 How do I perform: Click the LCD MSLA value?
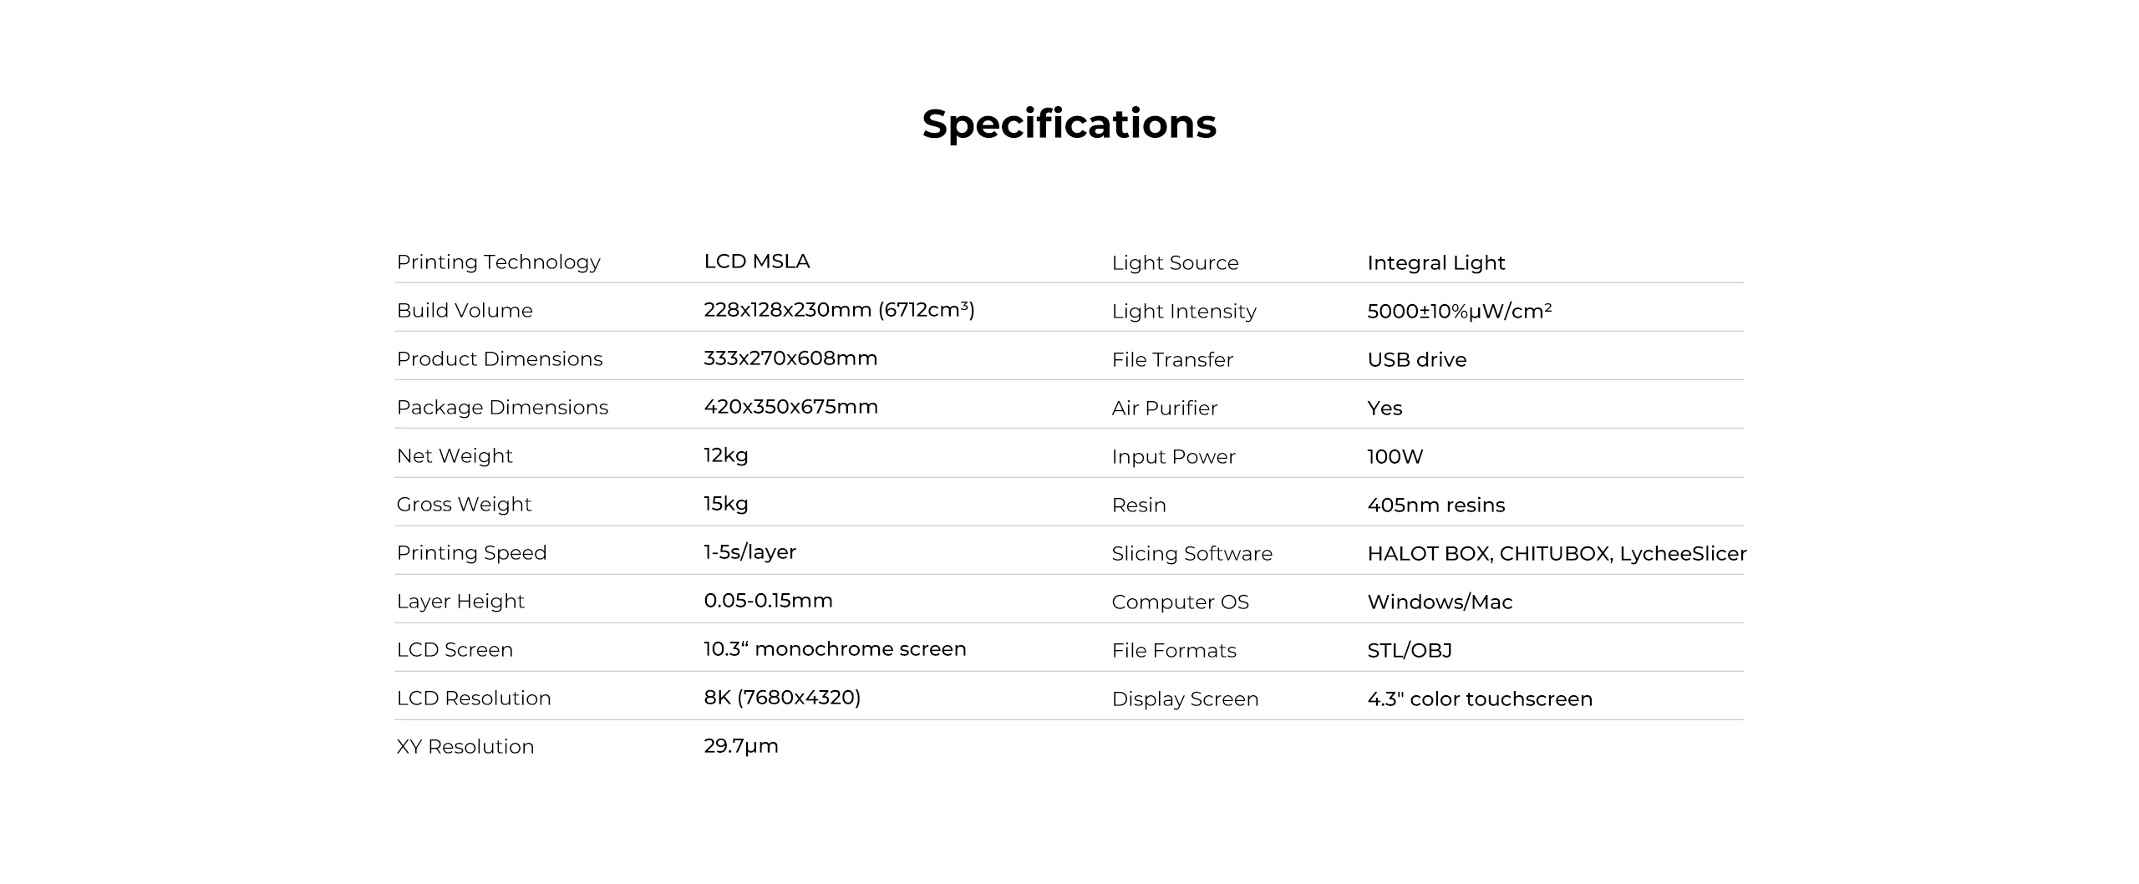point(756,262)
